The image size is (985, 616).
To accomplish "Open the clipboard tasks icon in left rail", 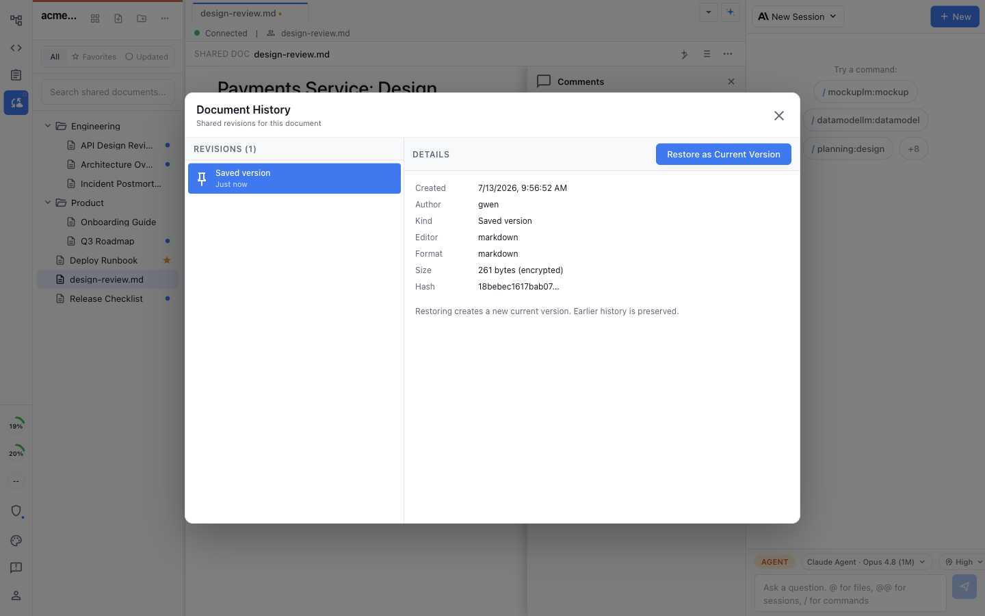I will click(16, 75).
